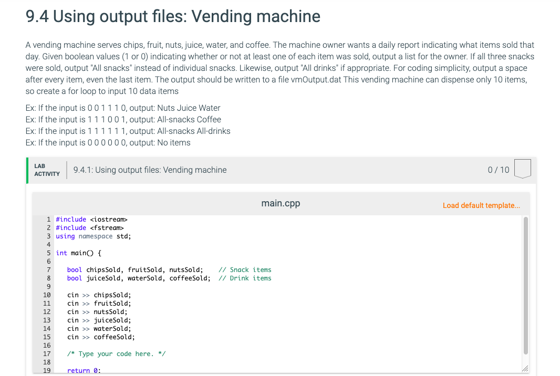Click the '#include <fstream>' line

tap(90, 228)
